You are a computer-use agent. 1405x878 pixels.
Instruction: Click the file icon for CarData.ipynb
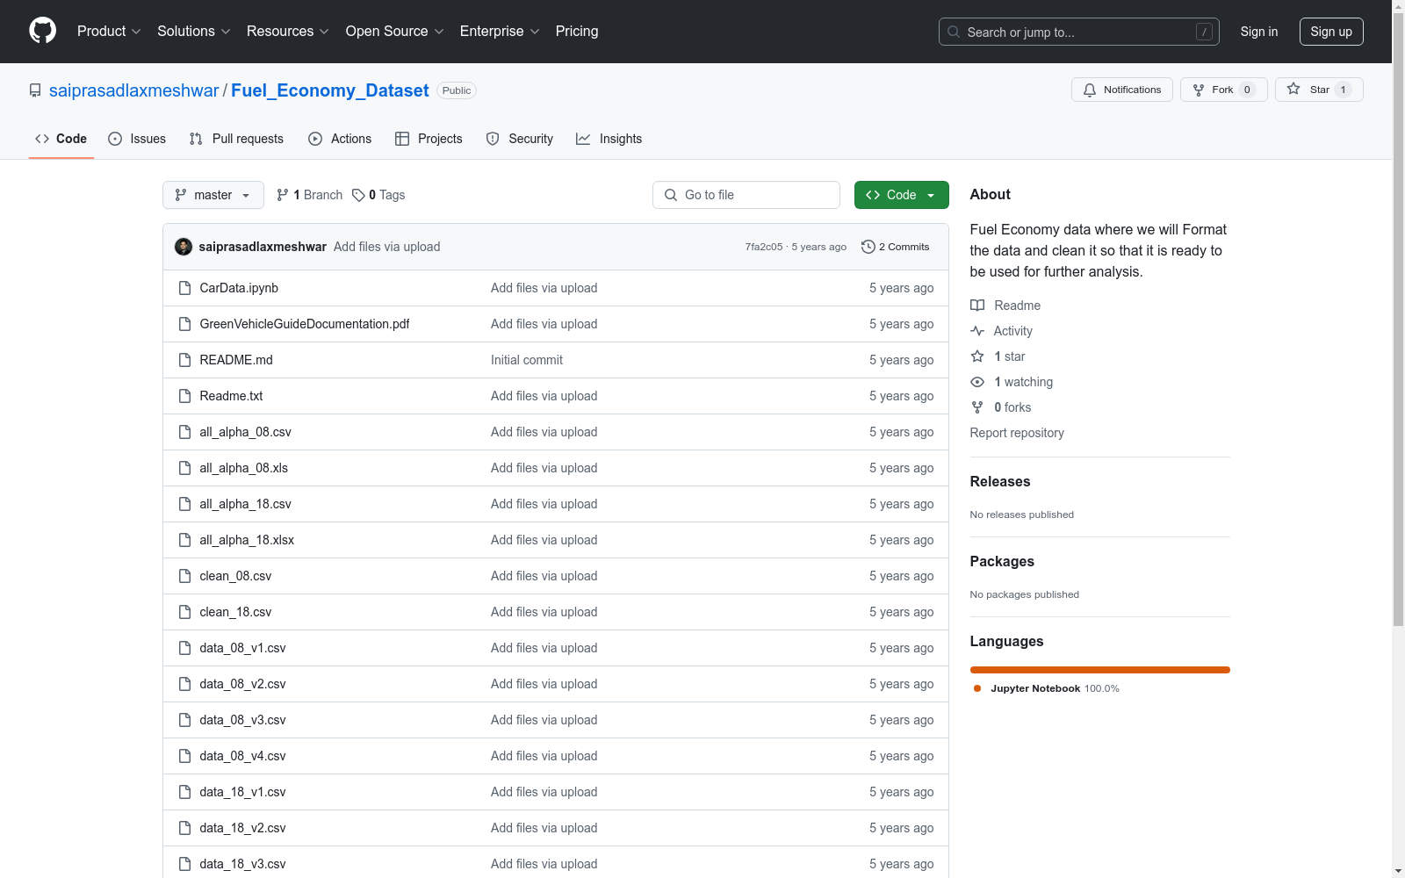pyautogui.click(x=184, y=288)
